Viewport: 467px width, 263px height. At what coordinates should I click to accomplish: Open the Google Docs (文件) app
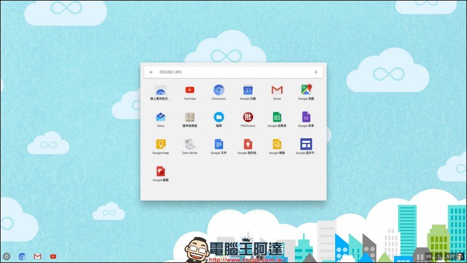point(219,144)
